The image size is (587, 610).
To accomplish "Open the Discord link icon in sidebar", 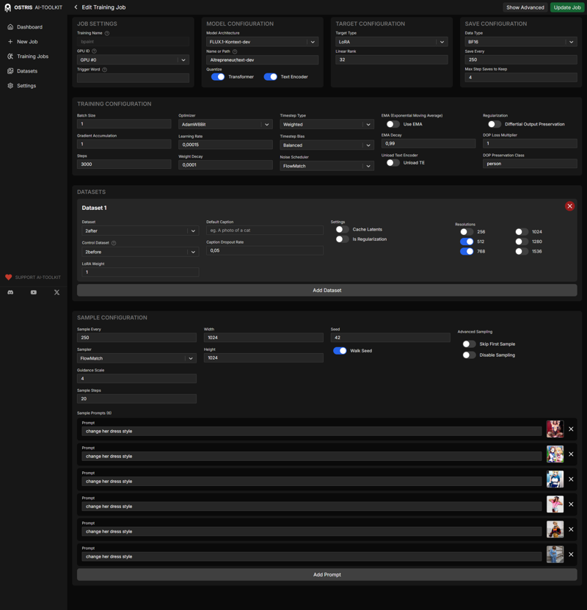I will tap(10, 292).
